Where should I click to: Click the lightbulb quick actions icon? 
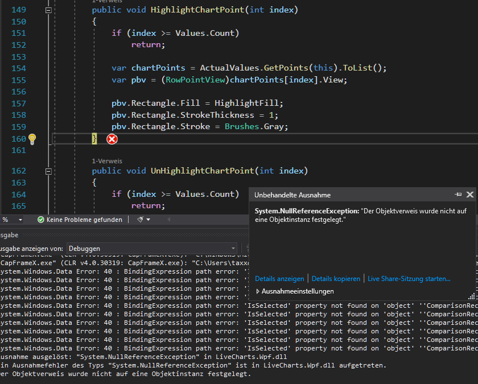point(32,139)
